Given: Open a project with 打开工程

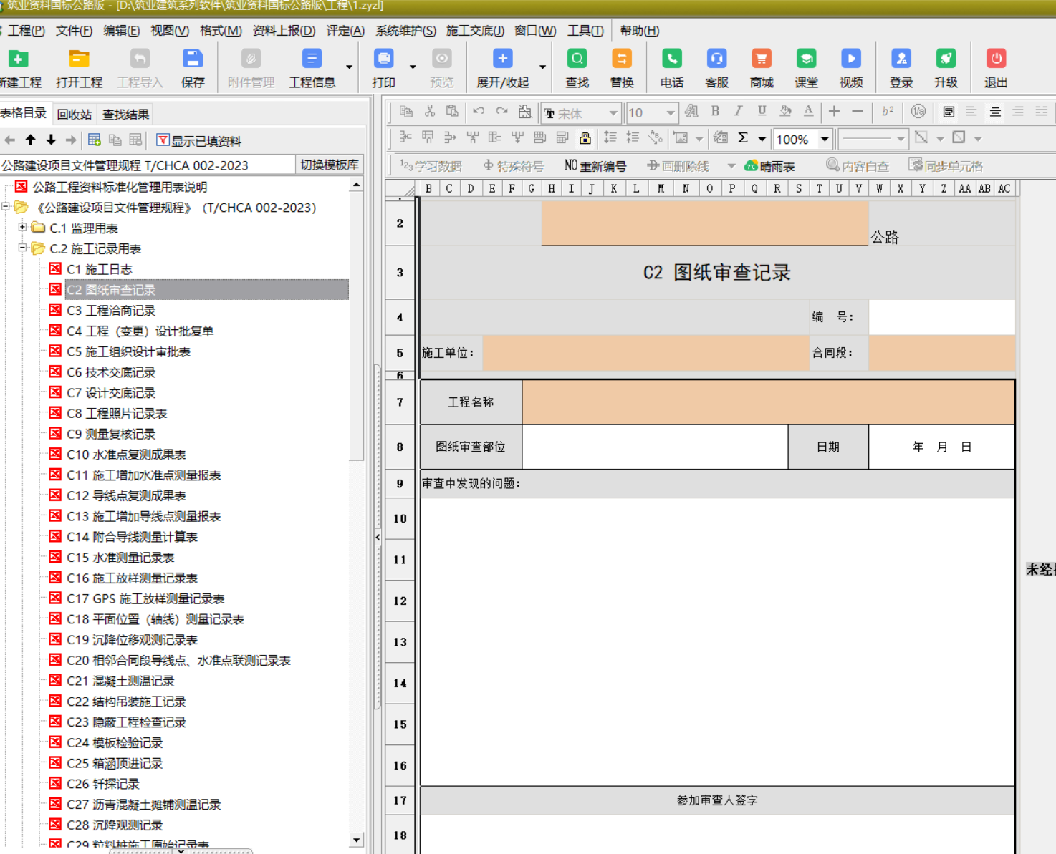Looking at the screenshot, I should point(79,59).
